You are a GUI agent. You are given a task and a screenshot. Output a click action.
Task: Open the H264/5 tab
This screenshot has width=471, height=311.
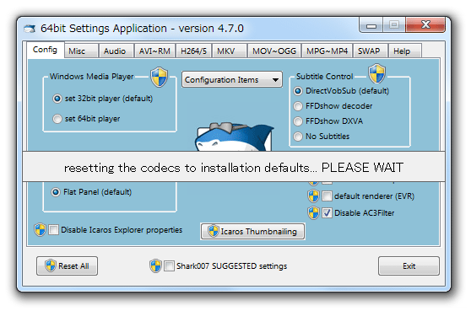pyautogui.click(x=194, y=51)
